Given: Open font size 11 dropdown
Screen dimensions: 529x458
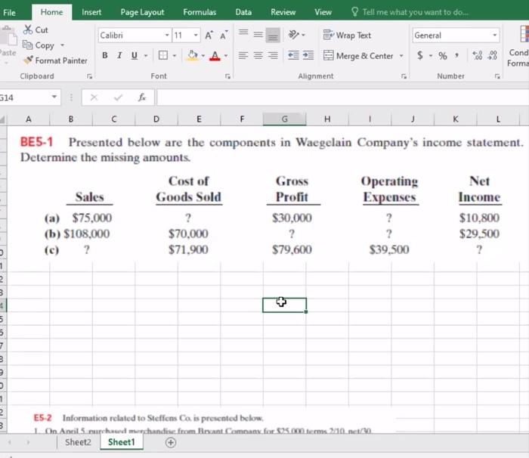Looking at the screenshot, I should coord(196,35).
